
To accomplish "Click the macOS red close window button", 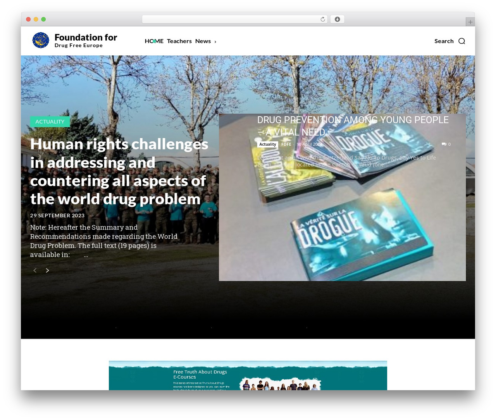I will [28, 19].
